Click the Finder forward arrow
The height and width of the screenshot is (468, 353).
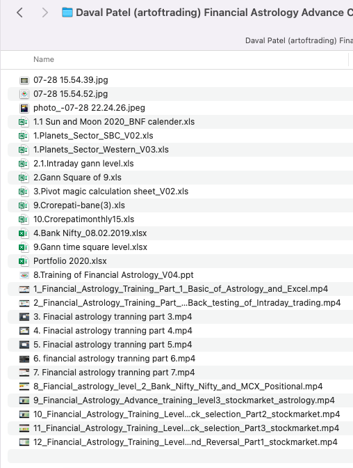coord(44,13)
